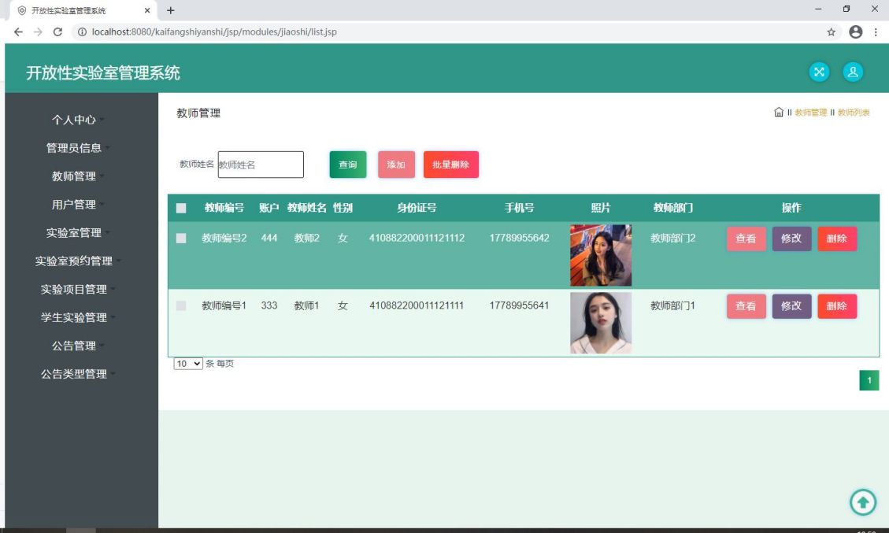889x533 pixels.
Task: Click phone number 17789955642
Action: [520, 238]
